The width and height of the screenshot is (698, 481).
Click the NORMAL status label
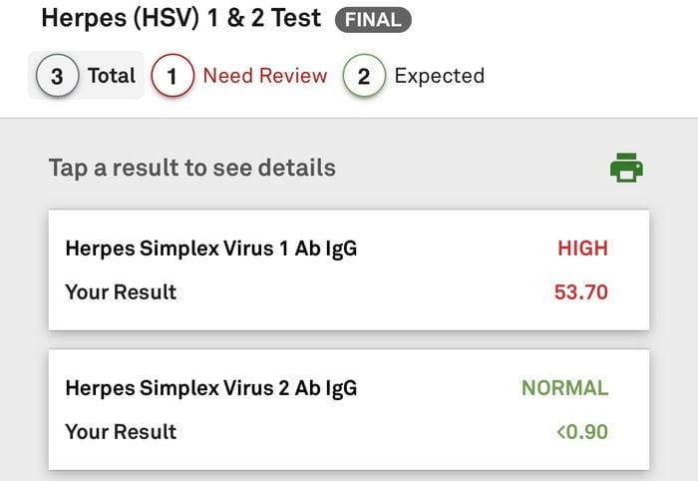point(564,388)
